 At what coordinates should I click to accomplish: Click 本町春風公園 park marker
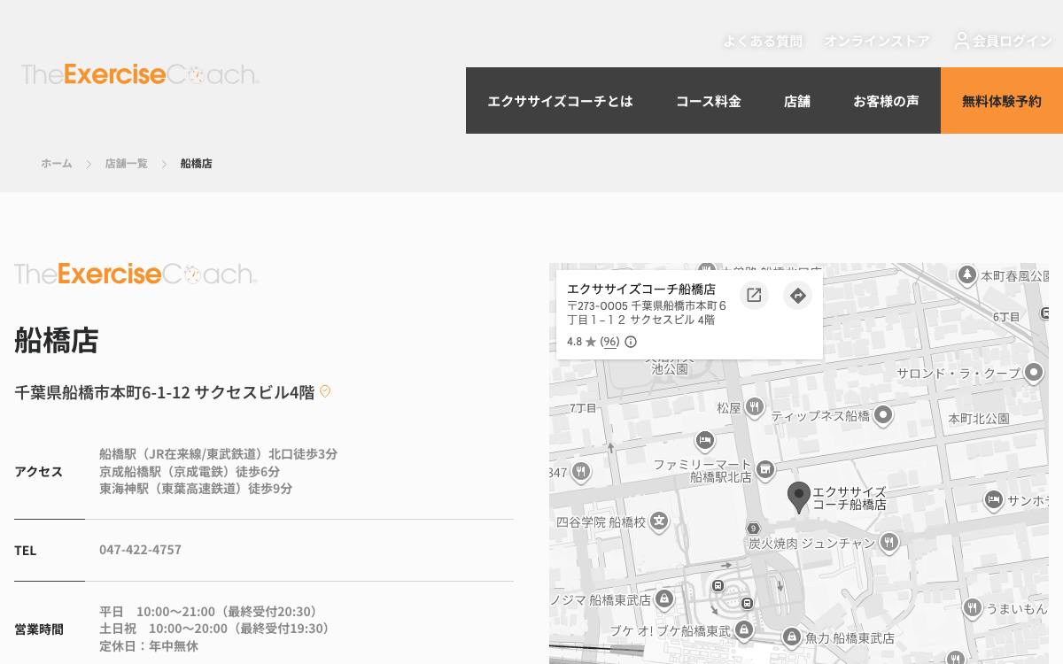click(967, 274)
